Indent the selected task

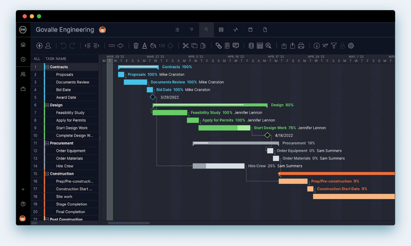pyautogui.click(x=96, y=46)
